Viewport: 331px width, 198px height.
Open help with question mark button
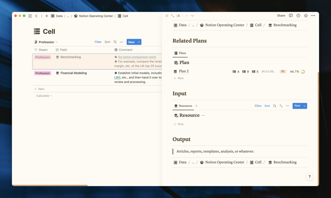click(x=310, y=177)
